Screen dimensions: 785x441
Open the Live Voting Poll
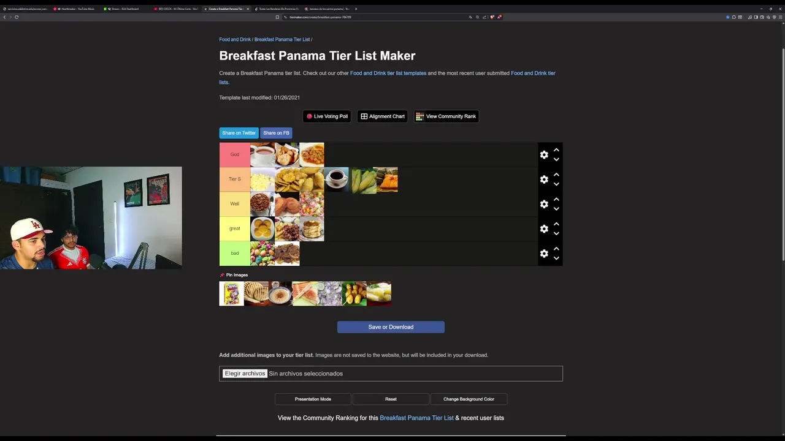327,116
